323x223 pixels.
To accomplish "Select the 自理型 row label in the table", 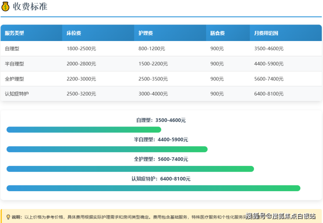I will click(x=12, y=48).
